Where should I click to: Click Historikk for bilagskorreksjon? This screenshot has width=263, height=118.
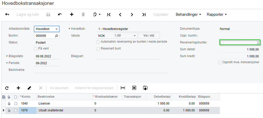point(94,88)
